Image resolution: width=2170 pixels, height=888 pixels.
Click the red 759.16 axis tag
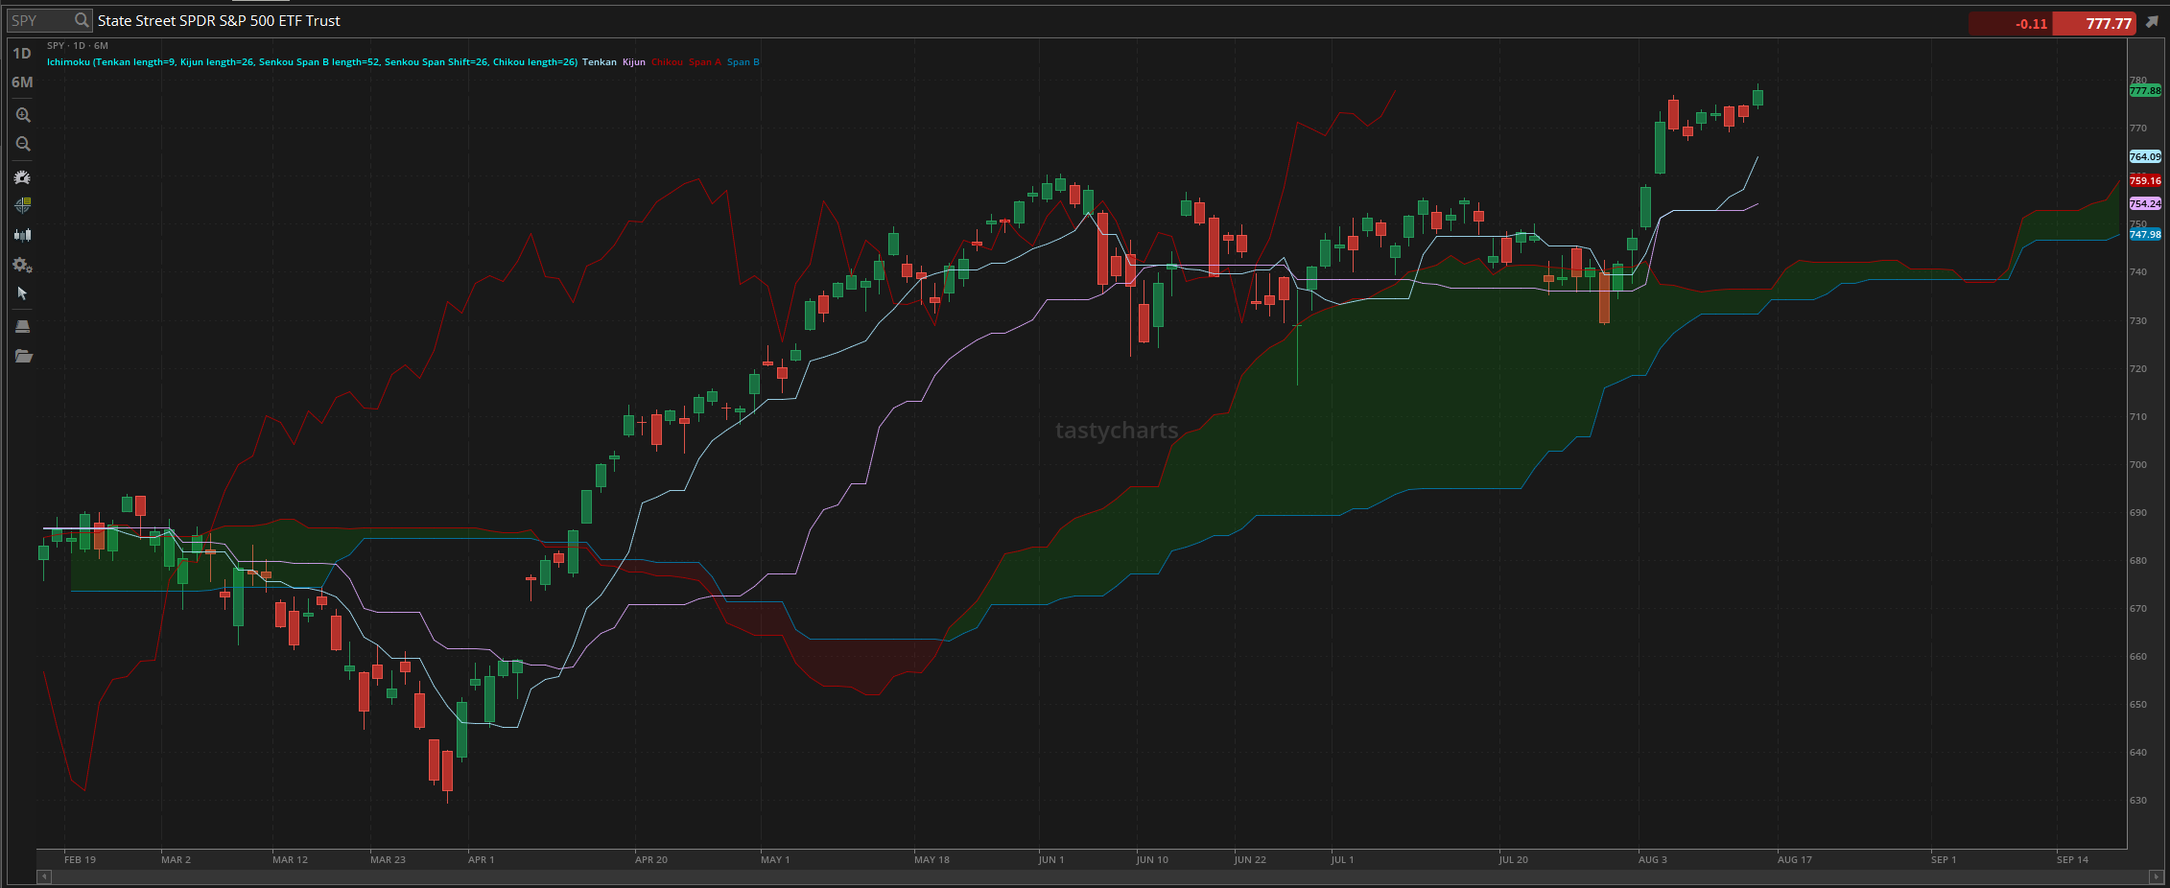pos(2145,180)
